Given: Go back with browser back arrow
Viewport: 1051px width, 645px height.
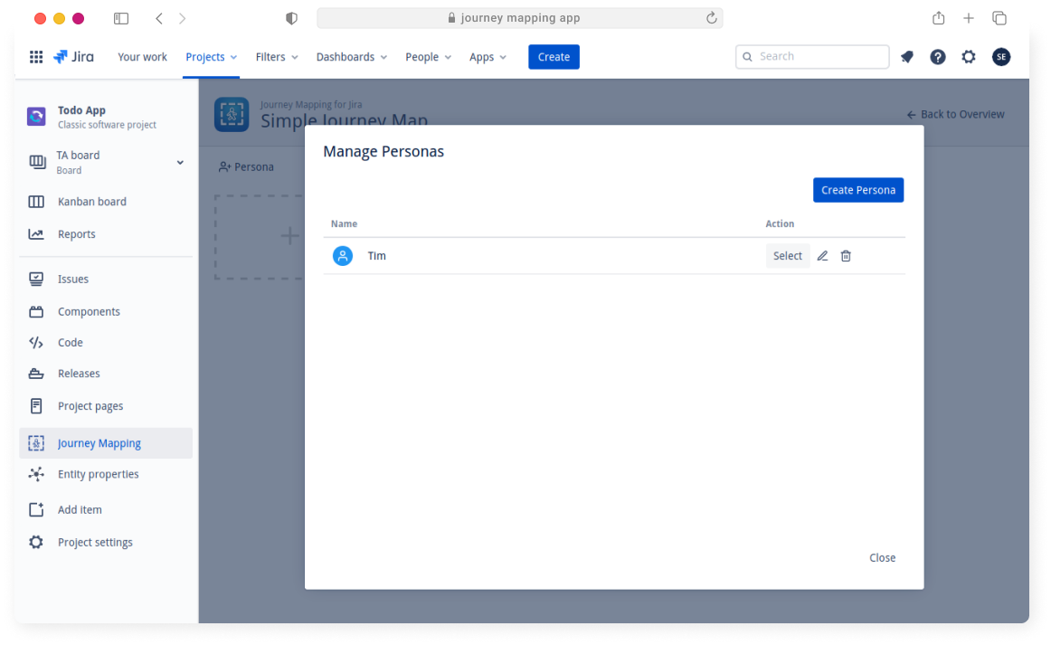Looking at the screenshot, I should pos(159,18).
